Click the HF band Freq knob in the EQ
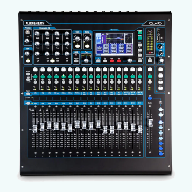Screen dimensions: 192x192 click(x=67, y=44)
